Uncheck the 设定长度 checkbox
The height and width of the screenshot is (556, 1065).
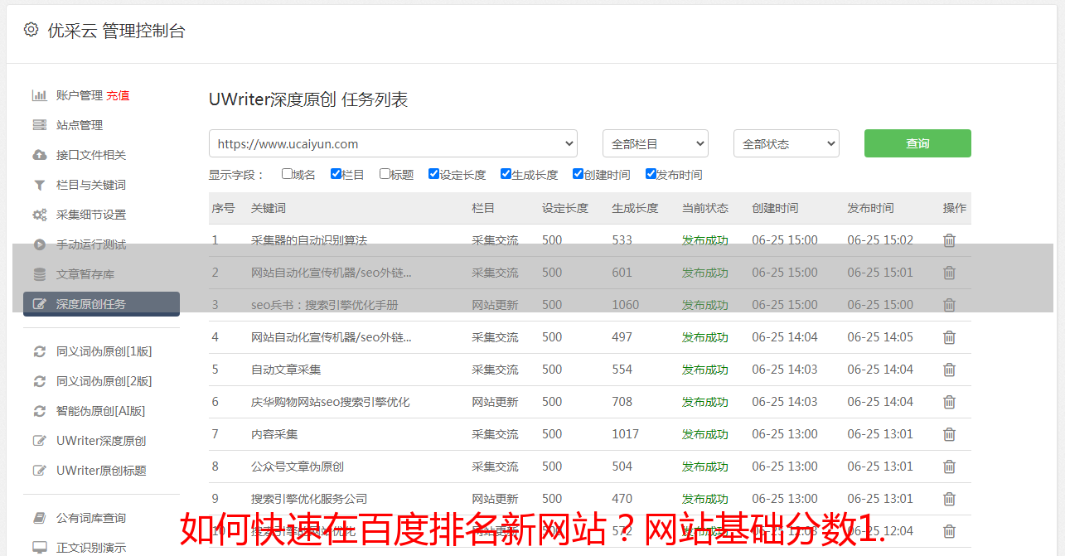pyautogui.click(x=433, y=174)
